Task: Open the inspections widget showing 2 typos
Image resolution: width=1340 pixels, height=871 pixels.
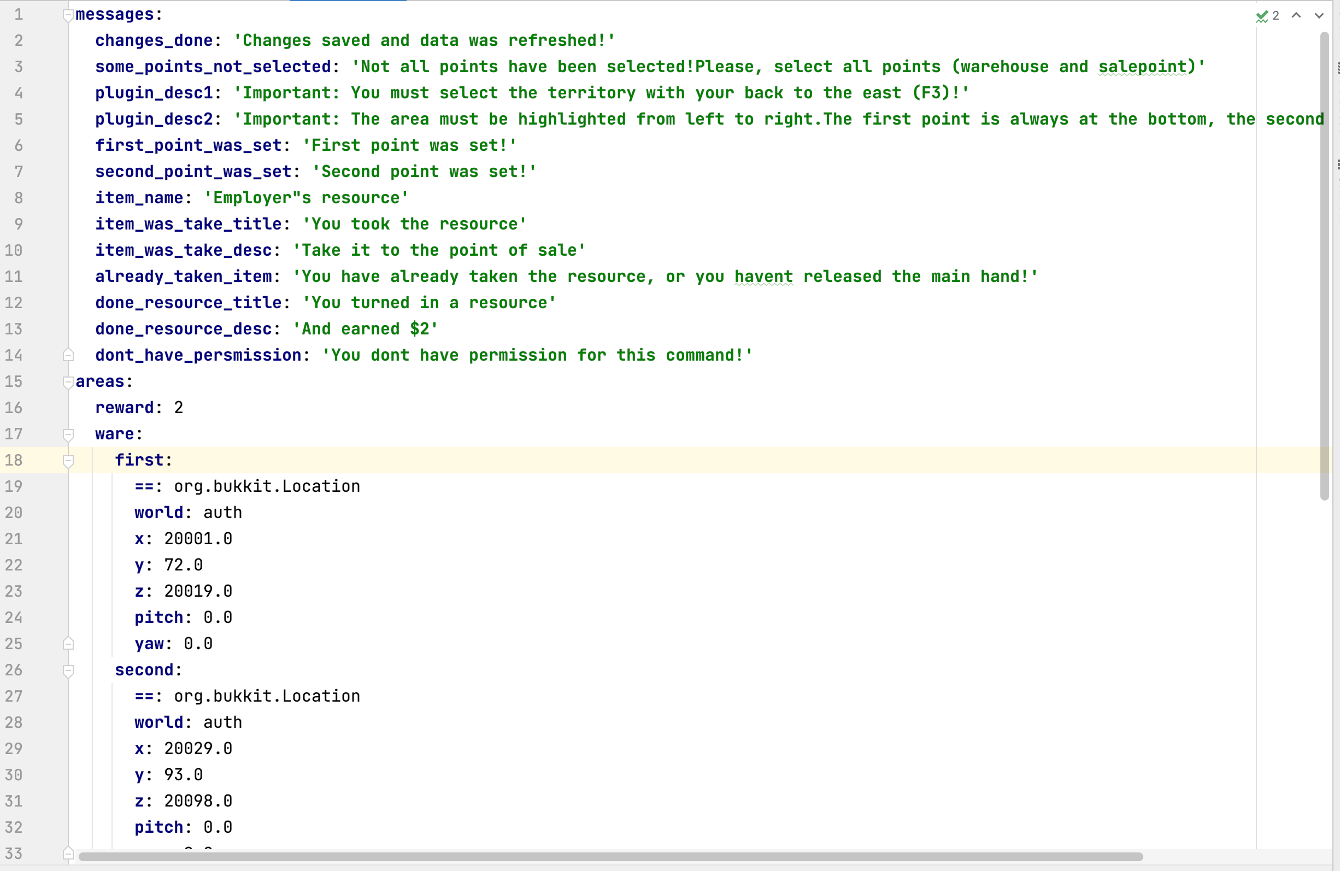Action: [1268, 16]
